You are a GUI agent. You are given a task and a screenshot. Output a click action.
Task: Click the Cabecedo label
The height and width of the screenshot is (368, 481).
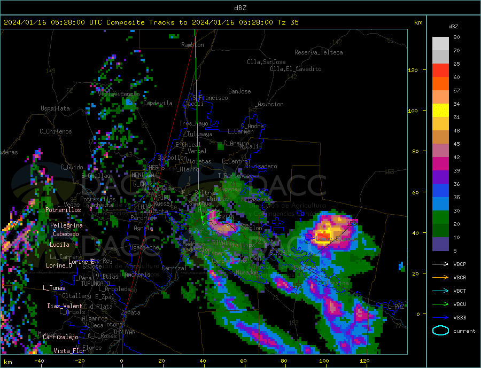[66, 234]
